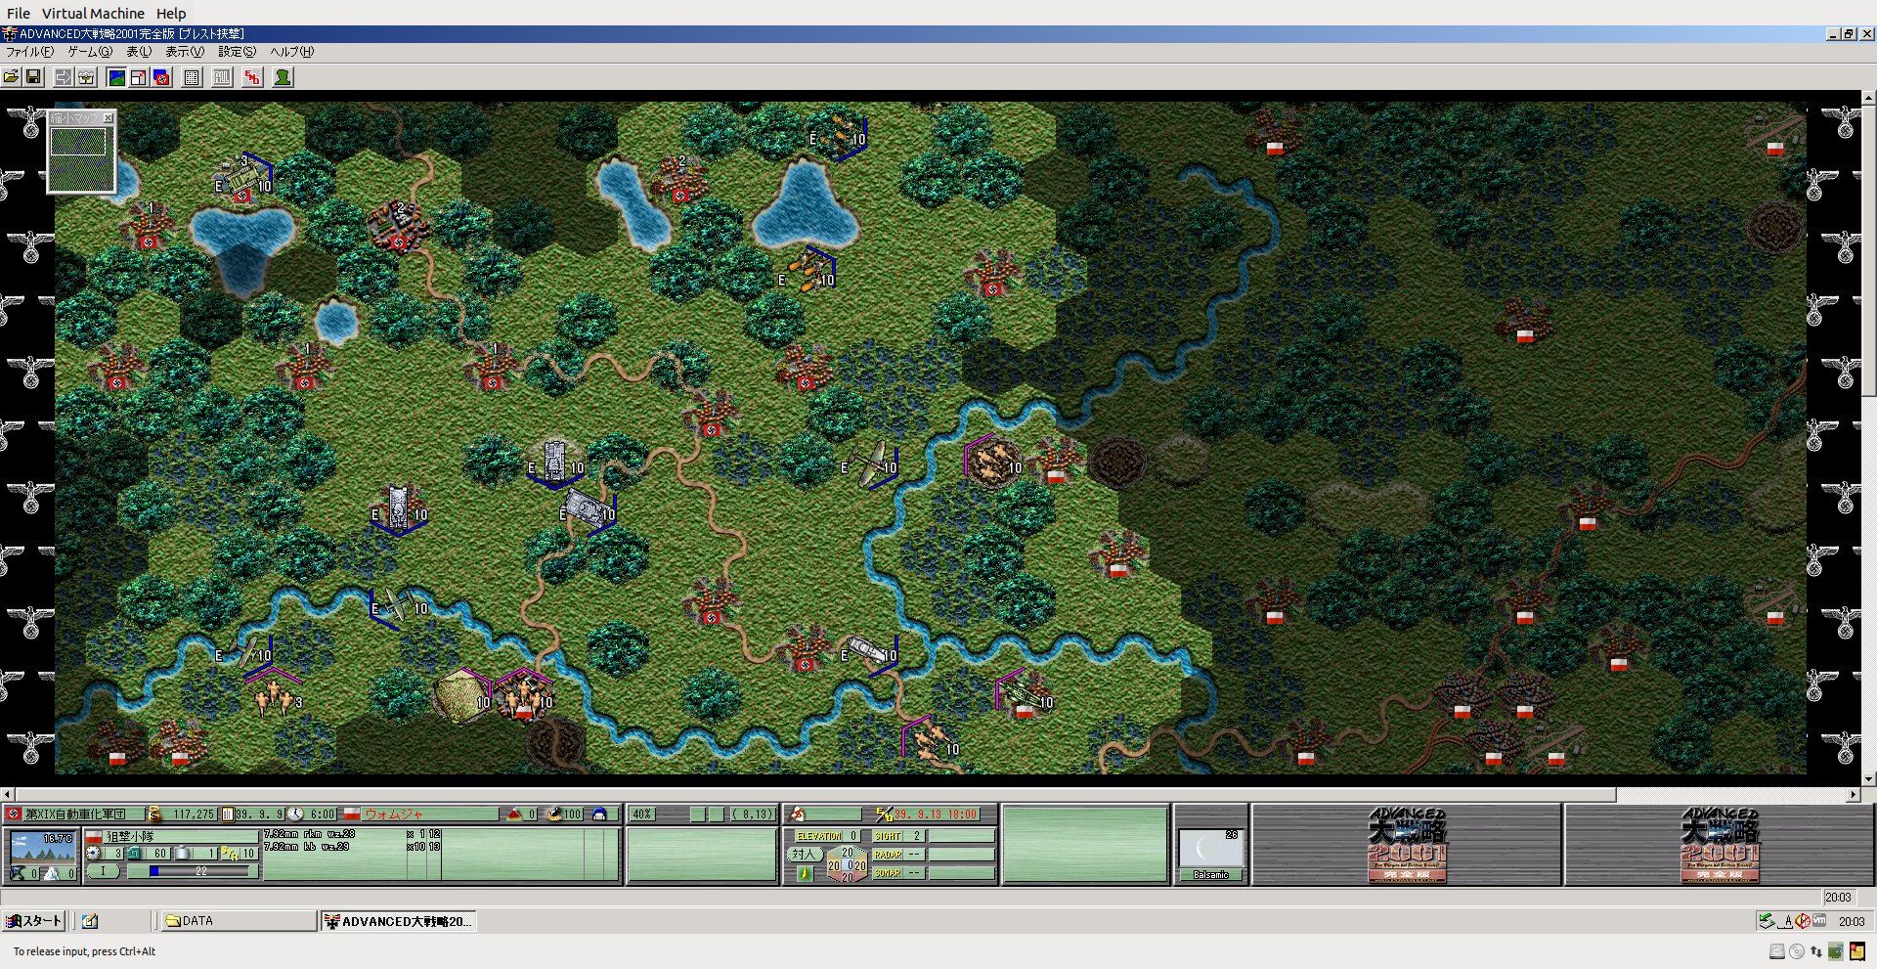
Task: Click the money bag funds icon
Action: (x=154, y=814)
